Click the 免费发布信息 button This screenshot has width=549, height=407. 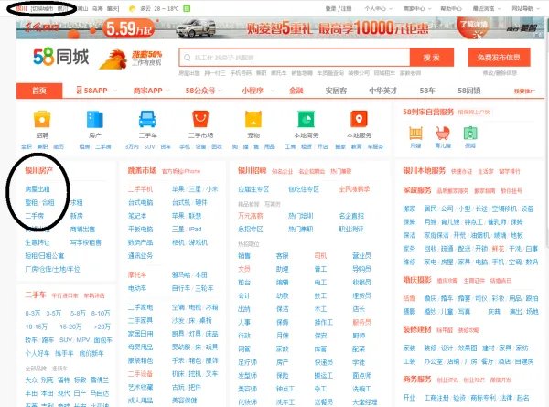(x=499, y=58)
